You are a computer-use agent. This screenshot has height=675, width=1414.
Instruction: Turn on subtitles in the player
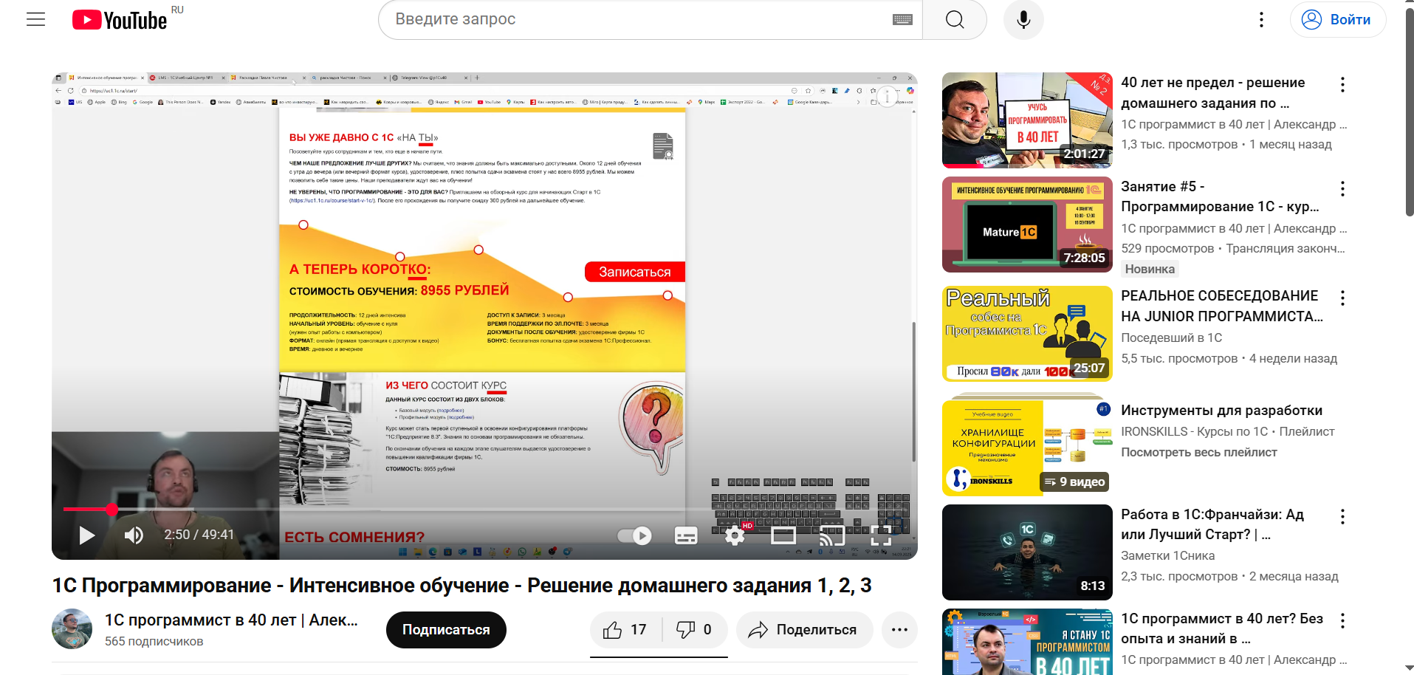coord(686,535)
